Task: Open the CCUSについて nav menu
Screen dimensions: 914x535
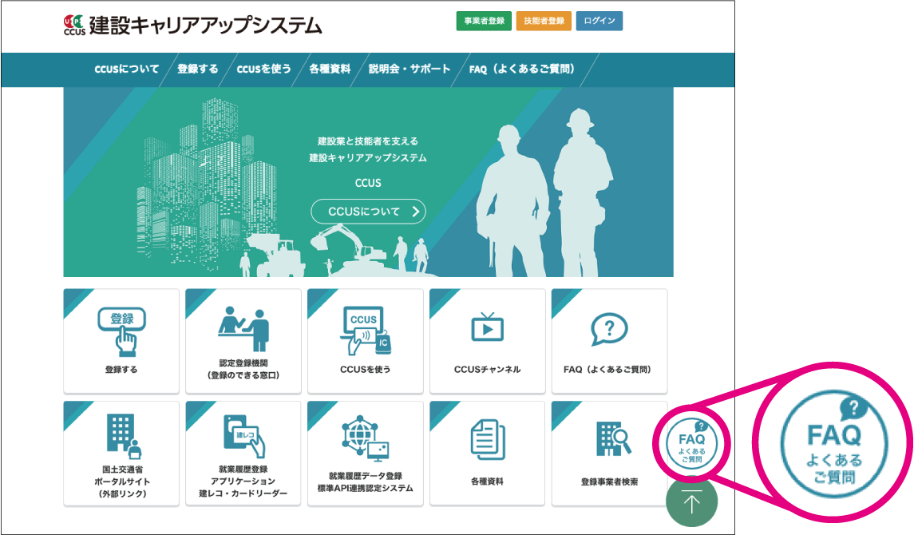Action: [x=126, y=69]
